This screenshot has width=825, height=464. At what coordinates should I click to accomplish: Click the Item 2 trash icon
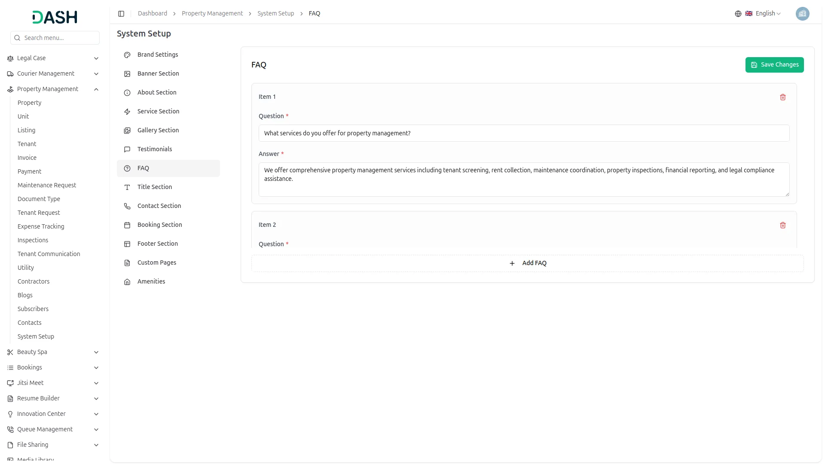pos(782,225)
